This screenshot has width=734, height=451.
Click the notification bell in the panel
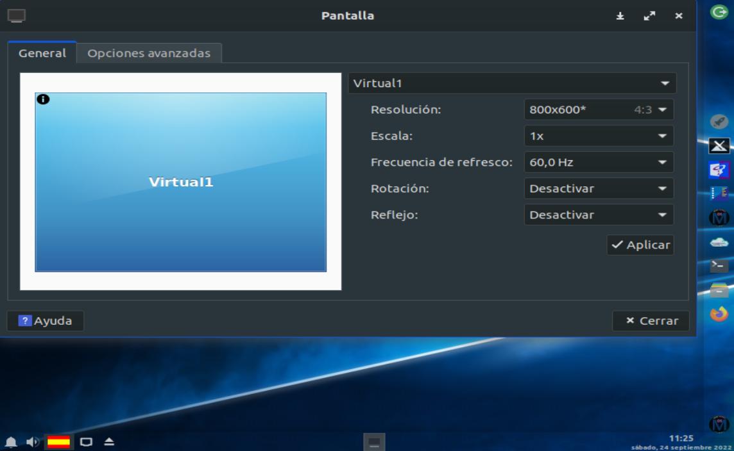pos(12,442)
